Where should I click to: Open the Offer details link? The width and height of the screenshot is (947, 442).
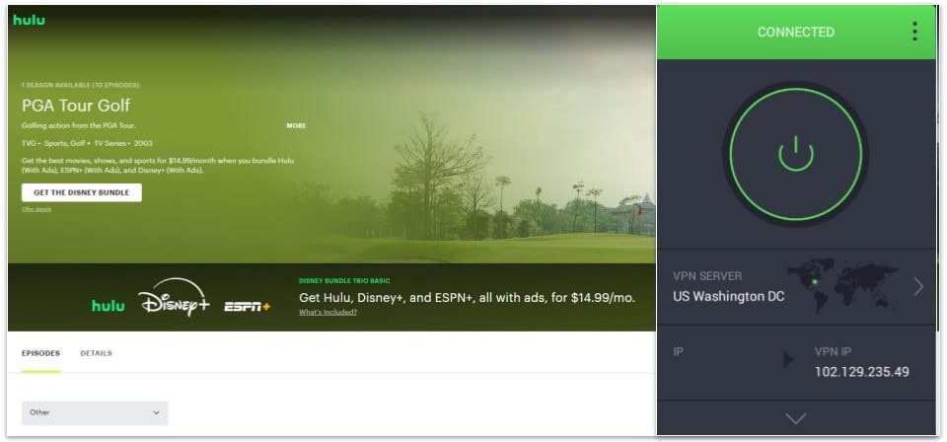pos(36,209)
